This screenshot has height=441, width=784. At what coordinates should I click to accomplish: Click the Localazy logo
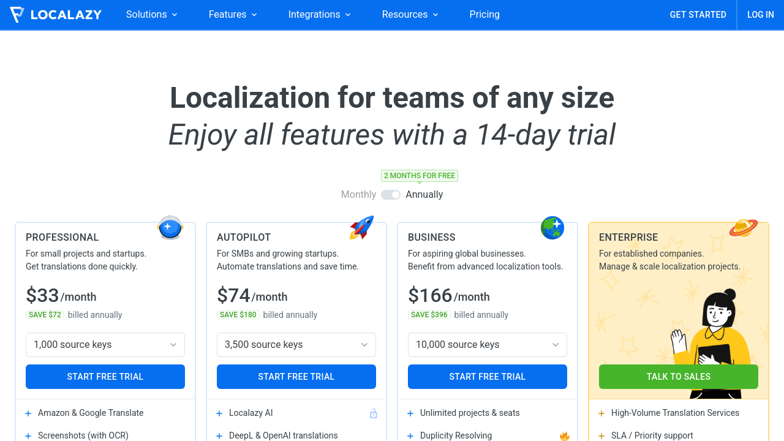click(56, 15)
